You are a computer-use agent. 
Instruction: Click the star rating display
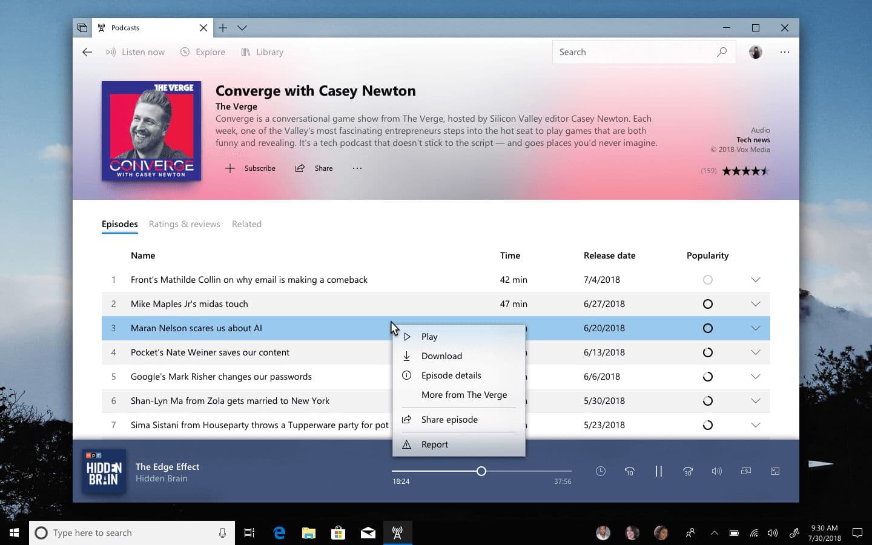pyautogui.click(x=746, y=171)
